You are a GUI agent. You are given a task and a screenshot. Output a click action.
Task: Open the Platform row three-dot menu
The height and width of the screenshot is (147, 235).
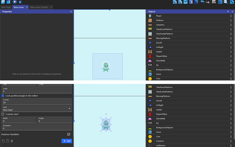pos(231,20)
